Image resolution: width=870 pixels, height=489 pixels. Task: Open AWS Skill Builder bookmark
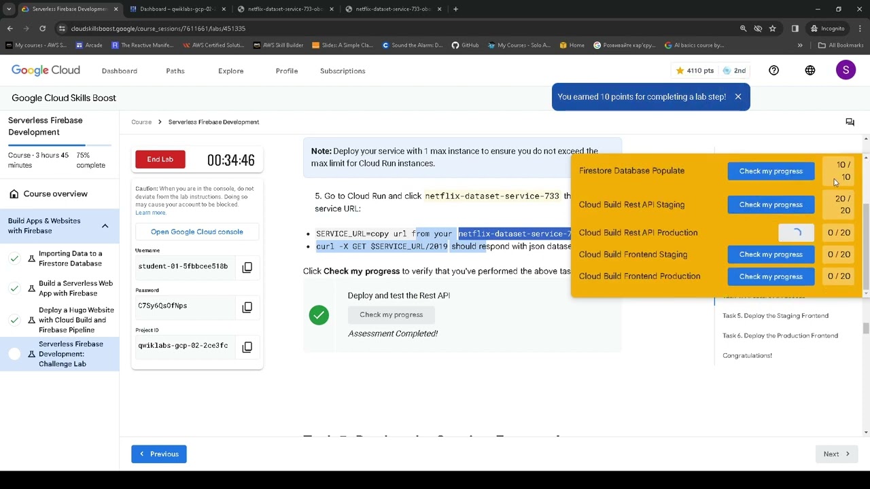(278, 46)
